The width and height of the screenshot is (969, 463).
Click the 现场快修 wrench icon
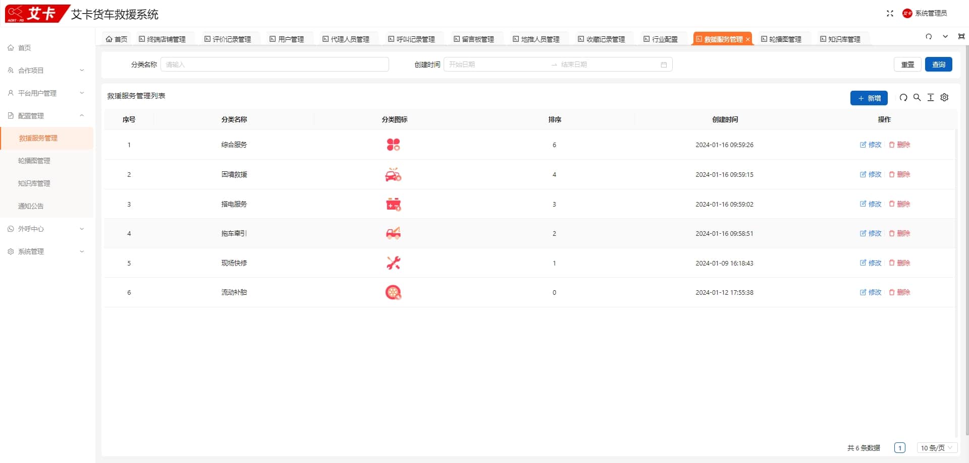click(393, 263)
